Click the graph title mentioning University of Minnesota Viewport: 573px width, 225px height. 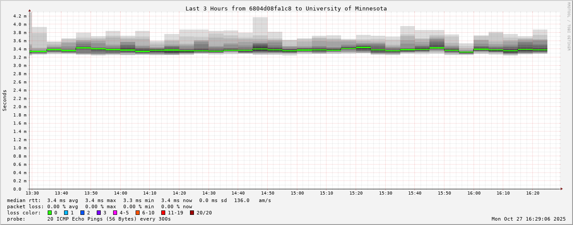[286, 8]
